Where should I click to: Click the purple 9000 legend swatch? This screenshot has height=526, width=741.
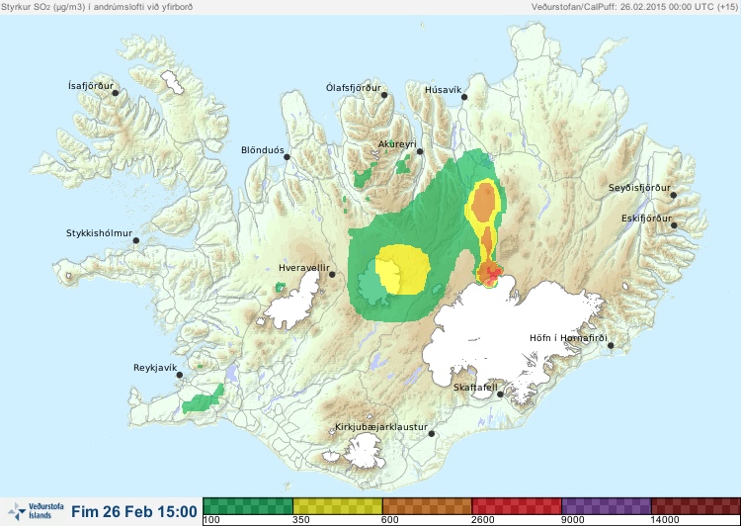pyautogui.click(x=606, y=506)
